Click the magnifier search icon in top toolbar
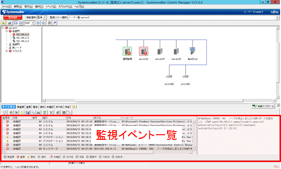281x169 pixels. (55, 23)
